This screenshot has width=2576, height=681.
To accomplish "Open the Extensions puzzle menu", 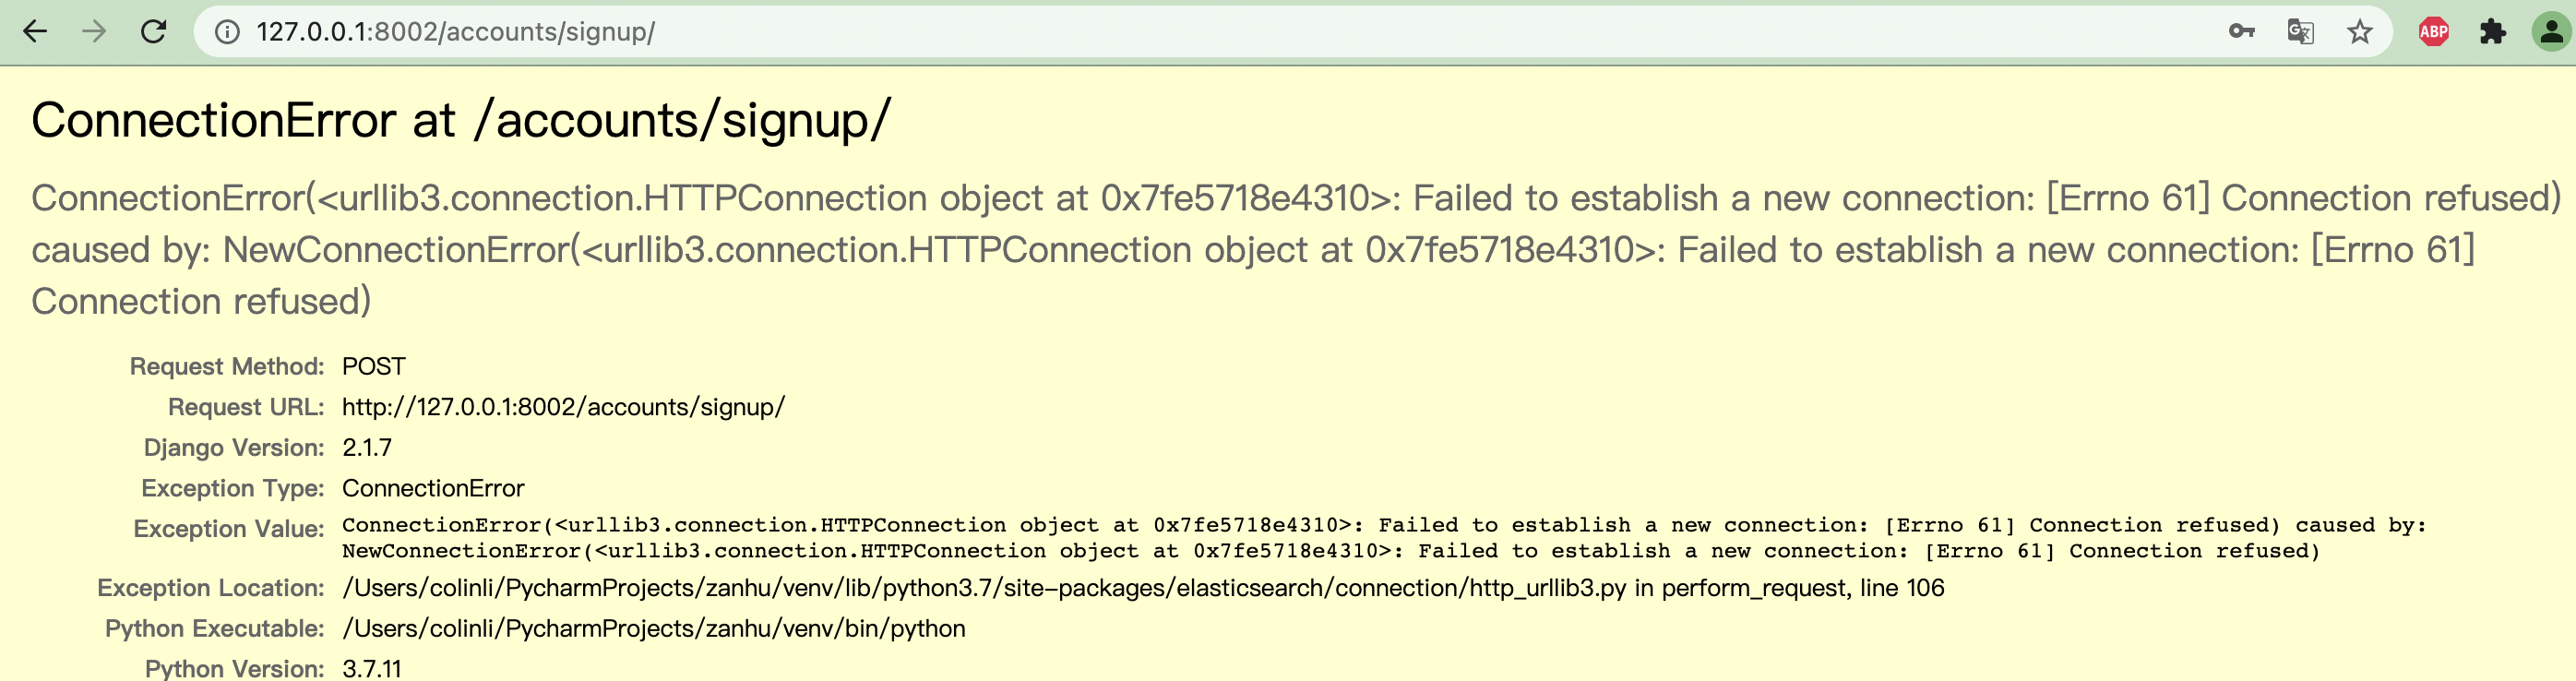I will [2493, 32].
